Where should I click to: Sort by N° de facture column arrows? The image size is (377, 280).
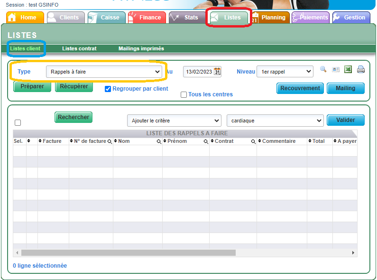point(72,141)
